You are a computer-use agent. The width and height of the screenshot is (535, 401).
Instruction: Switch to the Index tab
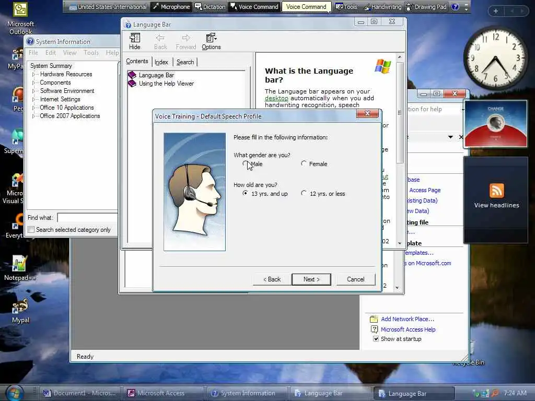(161, 62)
